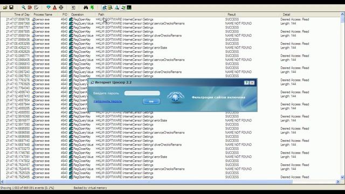Clear the event display using the eraser icon
This screenshot has width=345, height=194.
(x=36, y=8)
